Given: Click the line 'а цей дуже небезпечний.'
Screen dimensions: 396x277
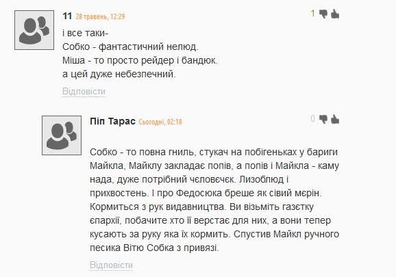Looking at the screenshot, I should (x=119, y=74).
